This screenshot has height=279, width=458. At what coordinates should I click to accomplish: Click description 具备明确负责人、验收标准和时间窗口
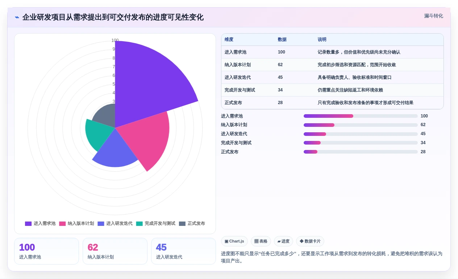click(355, 77)
